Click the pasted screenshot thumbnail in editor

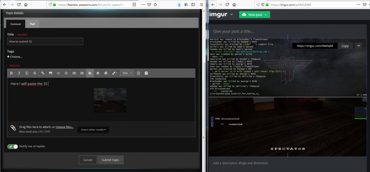pos(110,100)
